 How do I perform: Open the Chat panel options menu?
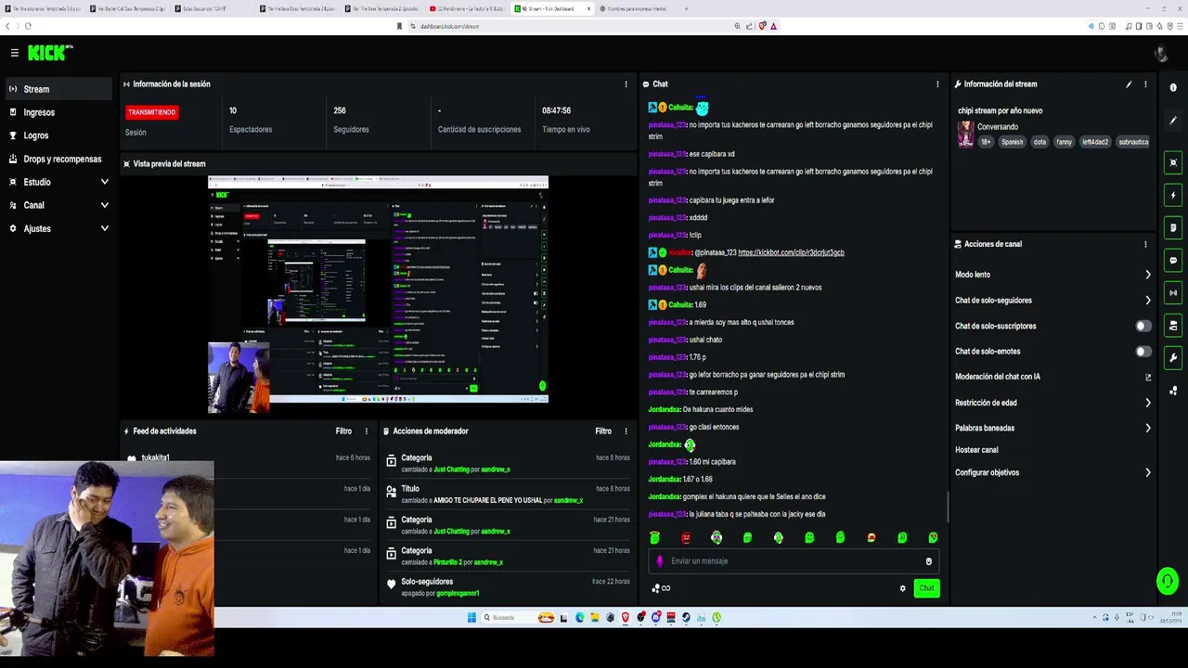[x=937, y=84]
